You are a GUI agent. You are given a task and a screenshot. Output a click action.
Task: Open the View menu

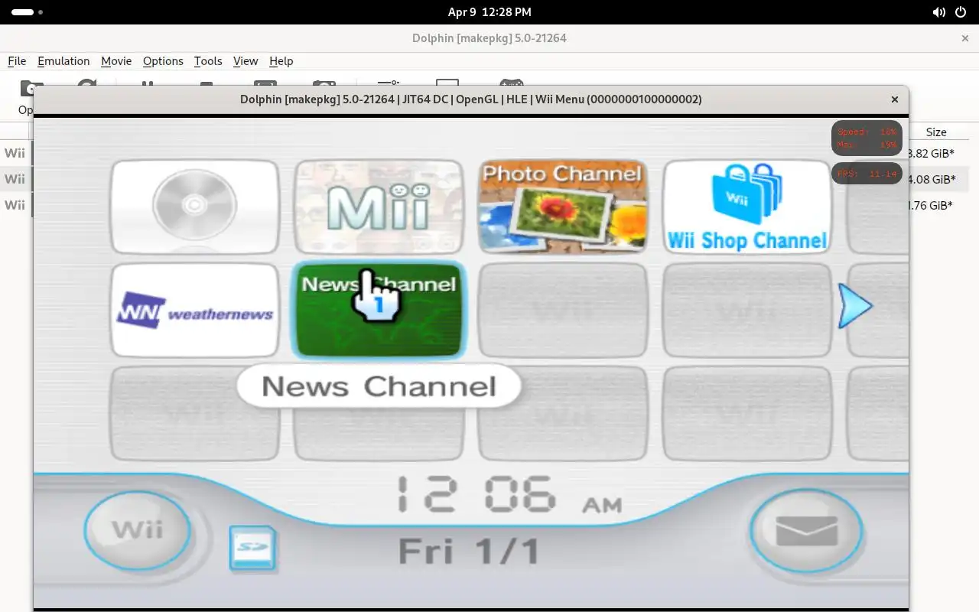(x=246, y=61)
